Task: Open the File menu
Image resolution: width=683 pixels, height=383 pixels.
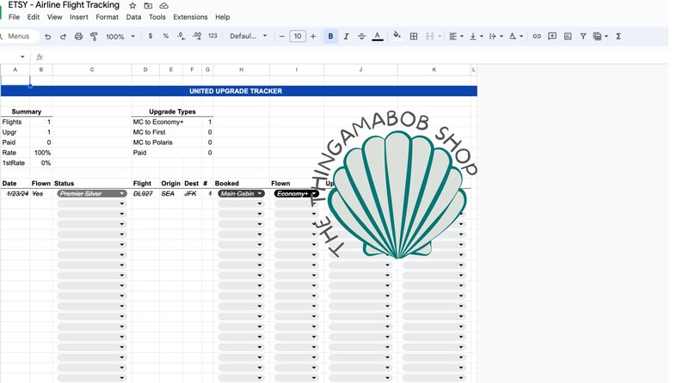Action: 14,17
